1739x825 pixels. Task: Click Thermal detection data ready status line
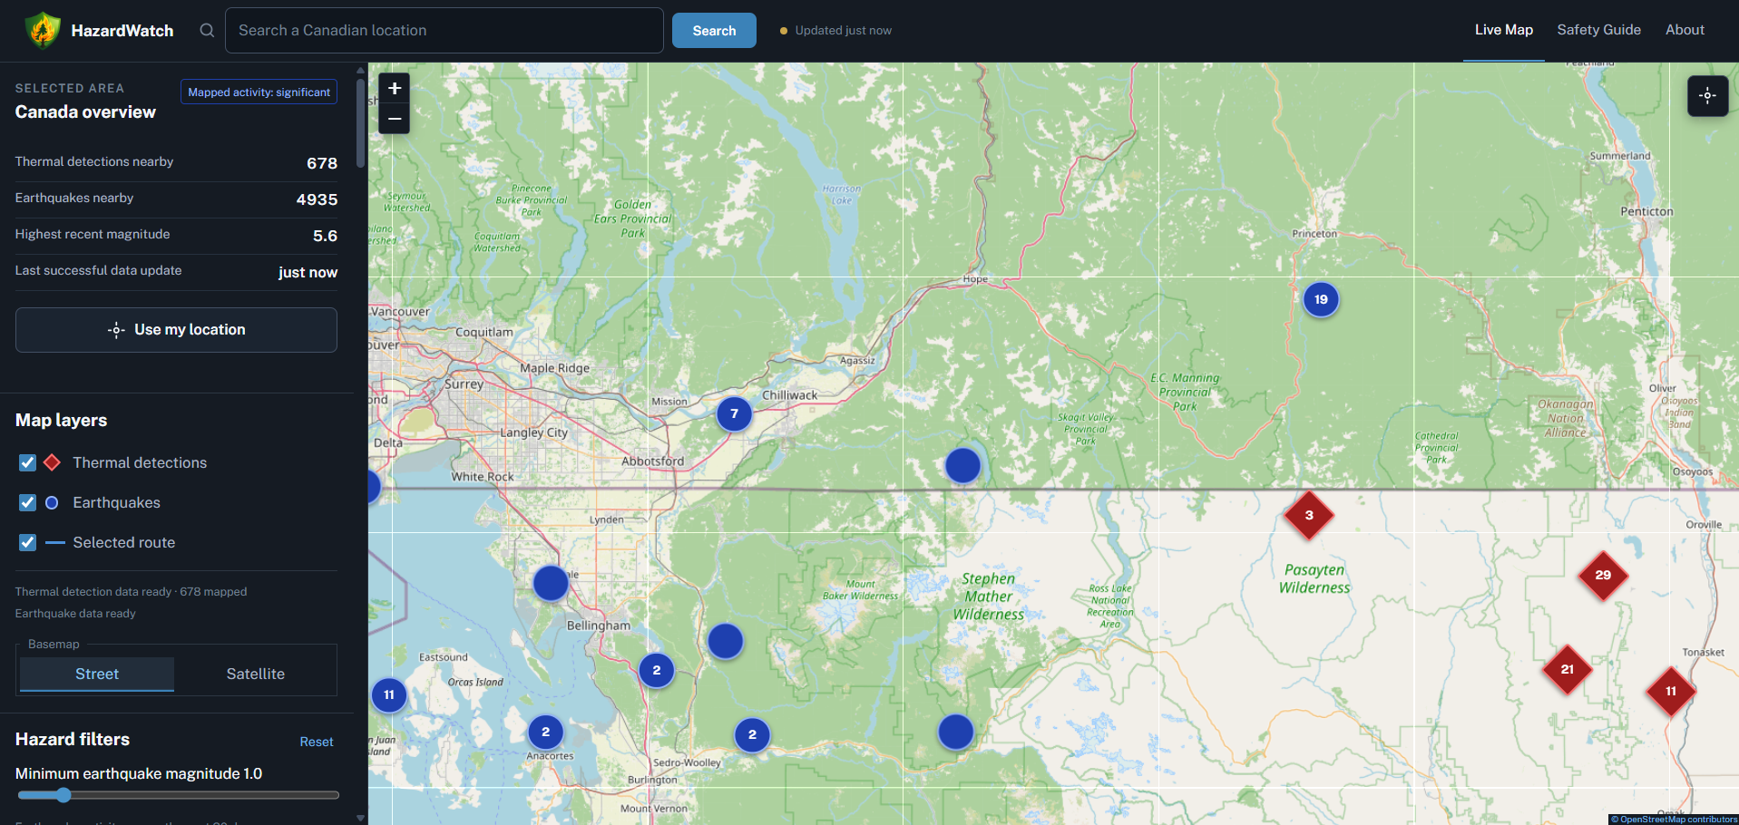131,592
